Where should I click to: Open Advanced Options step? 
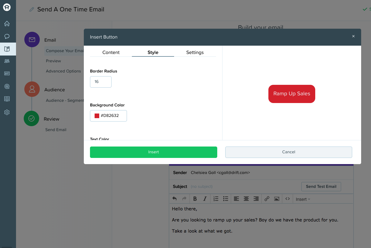click(x=63, y=71)
